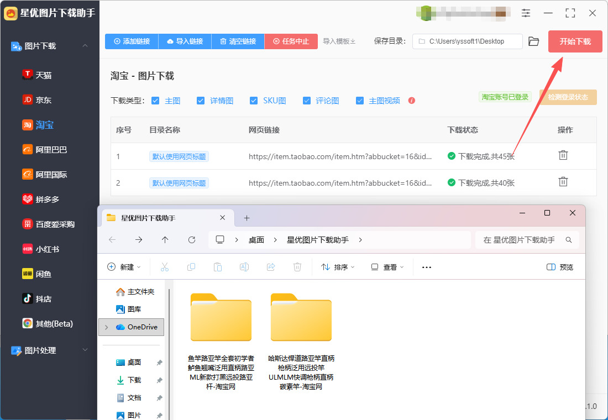Toggle the 主图 checkbox
608x420 pixels.
coord(155,101)
